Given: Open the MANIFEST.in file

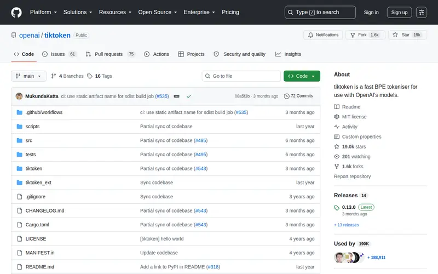Looking at the screenshot, I should (x=40, y=253).
